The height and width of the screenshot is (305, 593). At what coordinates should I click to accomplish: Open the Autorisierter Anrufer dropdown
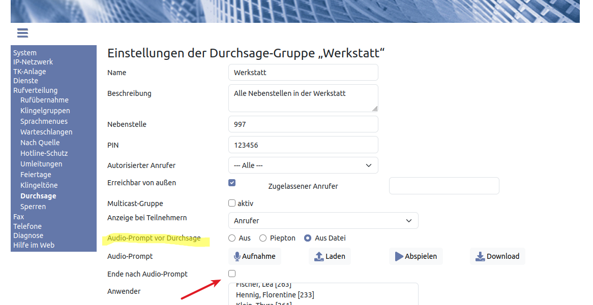tap(303, 165)
